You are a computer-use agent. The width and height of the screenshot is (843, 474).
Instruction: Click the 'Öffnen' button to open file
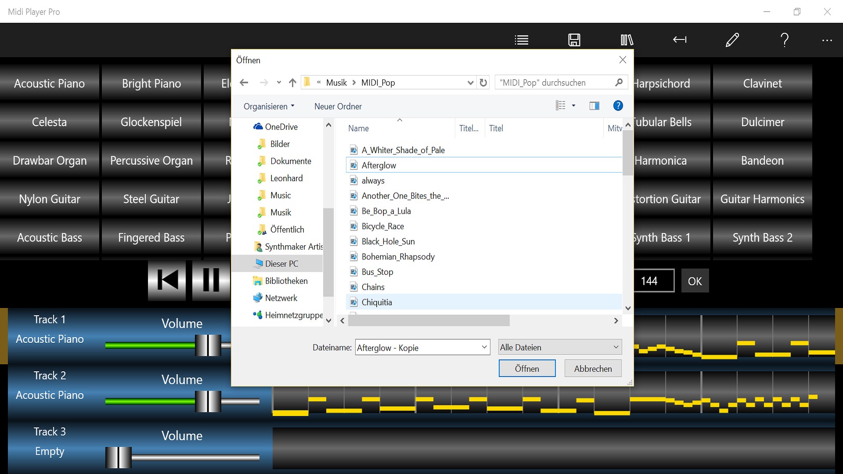[x=526, y=368]
